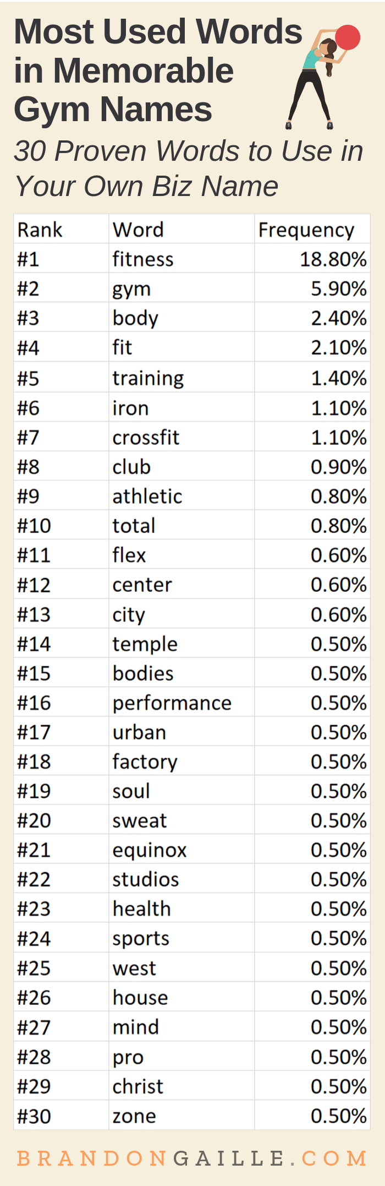Select the Word column header
Screen dimensions: 385x1186
(138, 230)
